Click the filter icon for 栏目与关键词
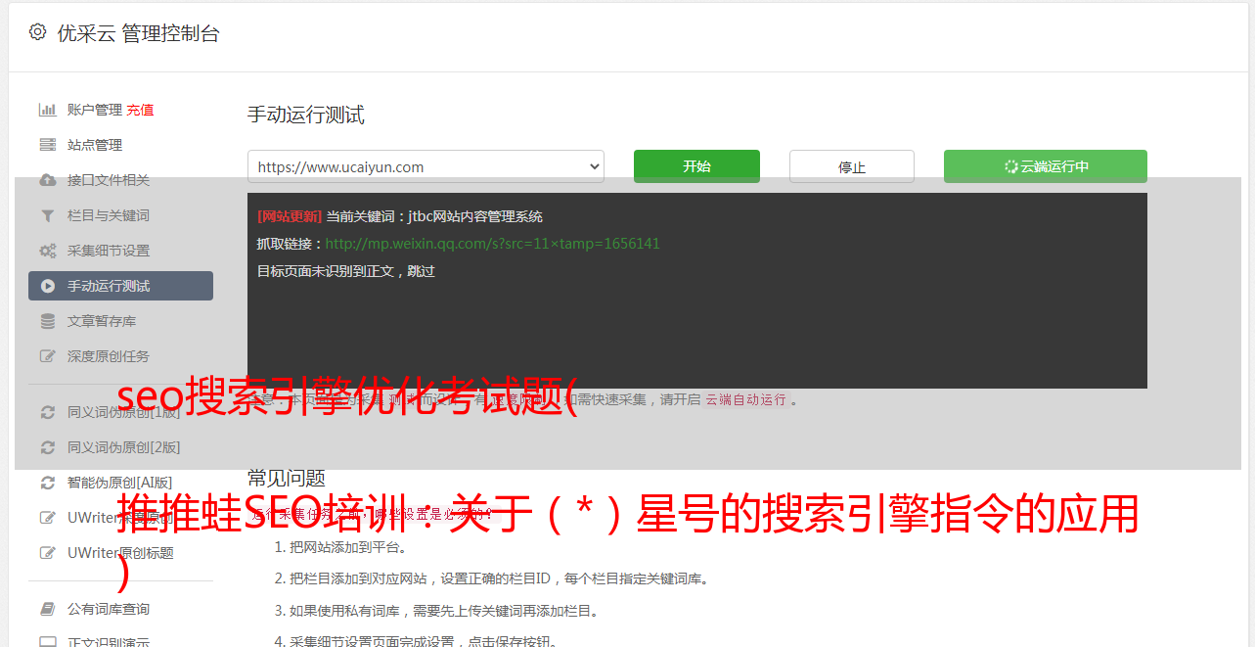Screen dimensions: 1255x647 click(47, 215)
